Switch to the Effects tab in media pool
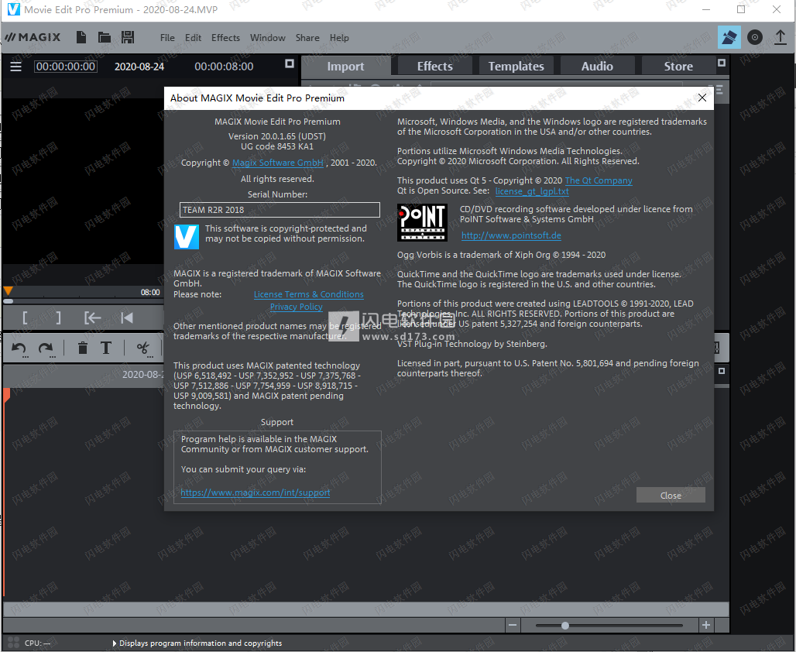This screenshot has width=796, height=652. tap(435, 66)
